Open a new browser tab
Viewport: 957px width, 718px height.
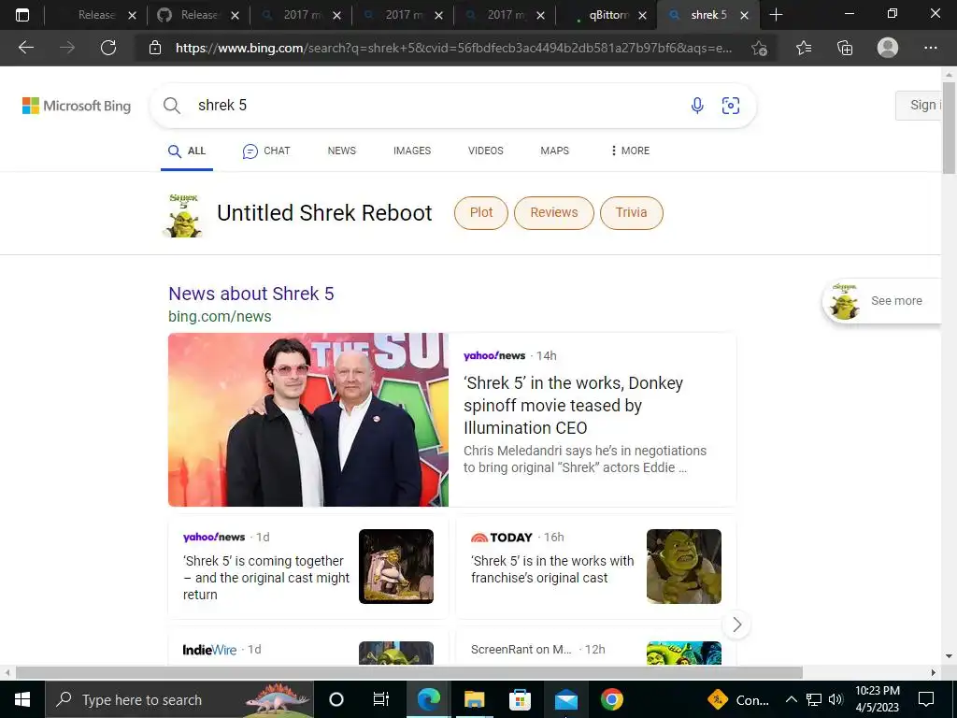[776, 15]
